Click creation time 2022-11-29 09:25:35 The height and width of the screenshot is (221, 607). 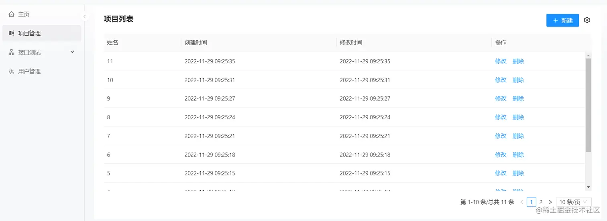(210, 61)
